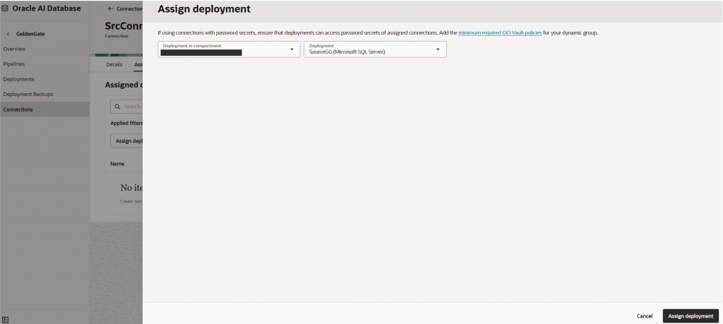
Task: Open the Deployment in compartment dropdown
Action: (229, 49)
